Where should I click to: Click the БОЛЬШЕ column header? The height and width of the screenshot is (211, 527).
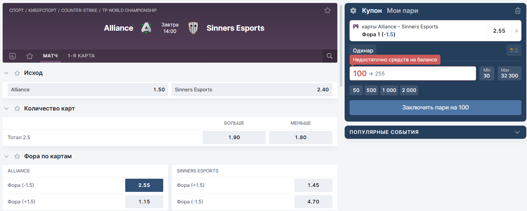(234, 123)
